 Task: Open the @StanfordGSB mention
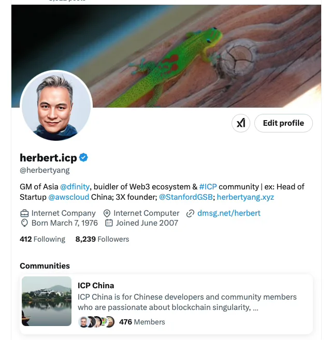point(185,197)
